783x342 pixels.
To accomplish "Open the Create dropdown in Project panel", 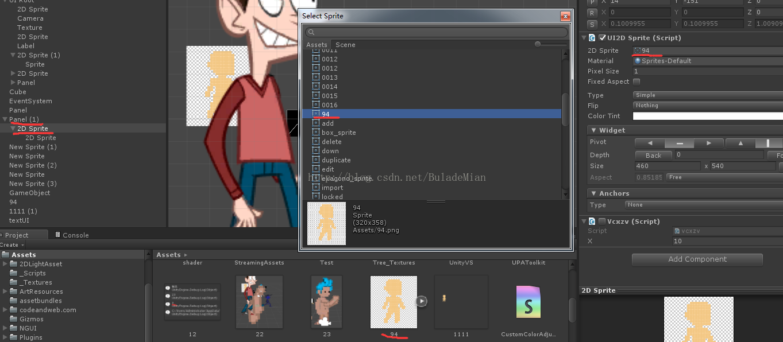I will tap(11, 245).
